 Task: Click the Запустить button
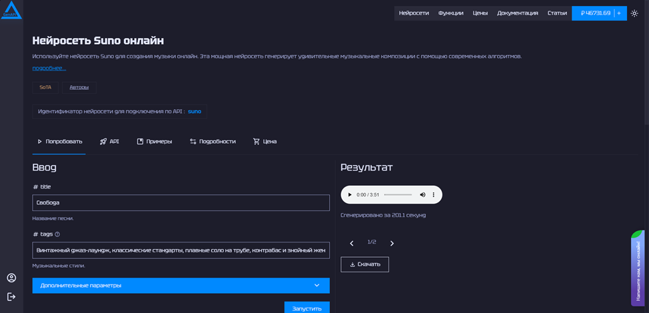307,308
